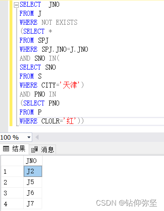Click the 'FROM SPJ' line

pos(34,40)
